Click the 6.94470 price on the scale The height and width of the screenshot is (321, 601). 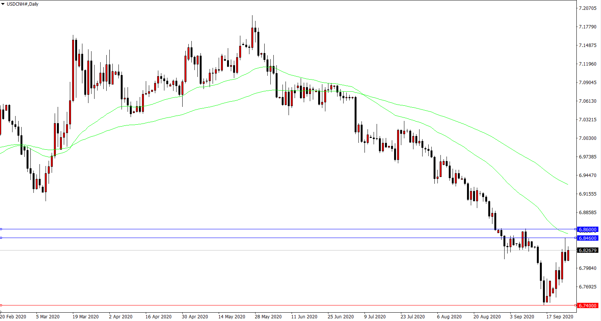coord(587,175)
